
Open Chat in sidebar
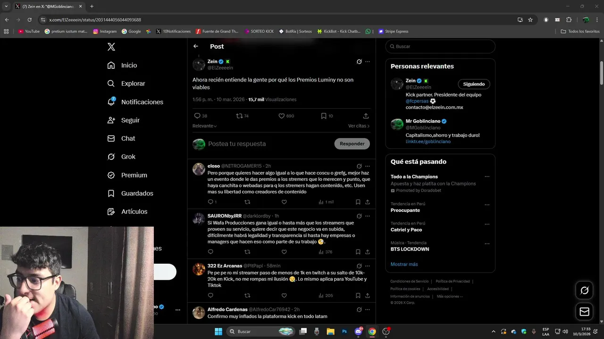[121, 138]
